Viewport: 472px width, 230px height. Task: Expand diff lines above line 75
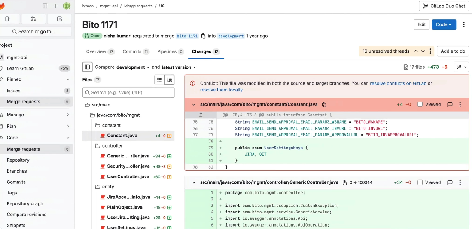pyautogui.click(x=201, y=115)
